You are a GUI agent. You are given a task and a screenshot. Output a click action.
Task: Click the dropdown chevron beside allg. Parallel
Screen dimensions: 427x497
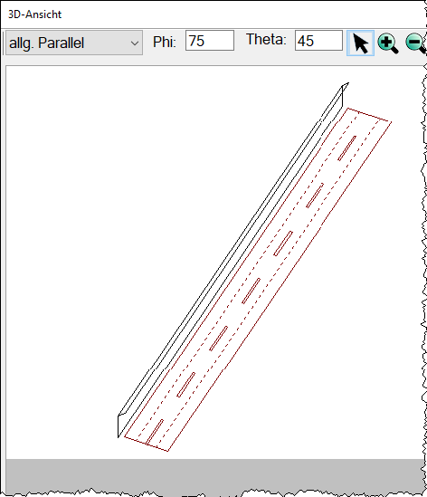(x=135, y=43)
